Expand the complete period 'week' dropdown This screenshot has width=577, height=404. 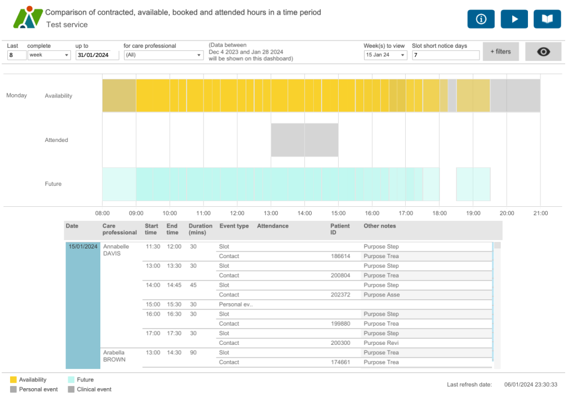coord(49,55)
